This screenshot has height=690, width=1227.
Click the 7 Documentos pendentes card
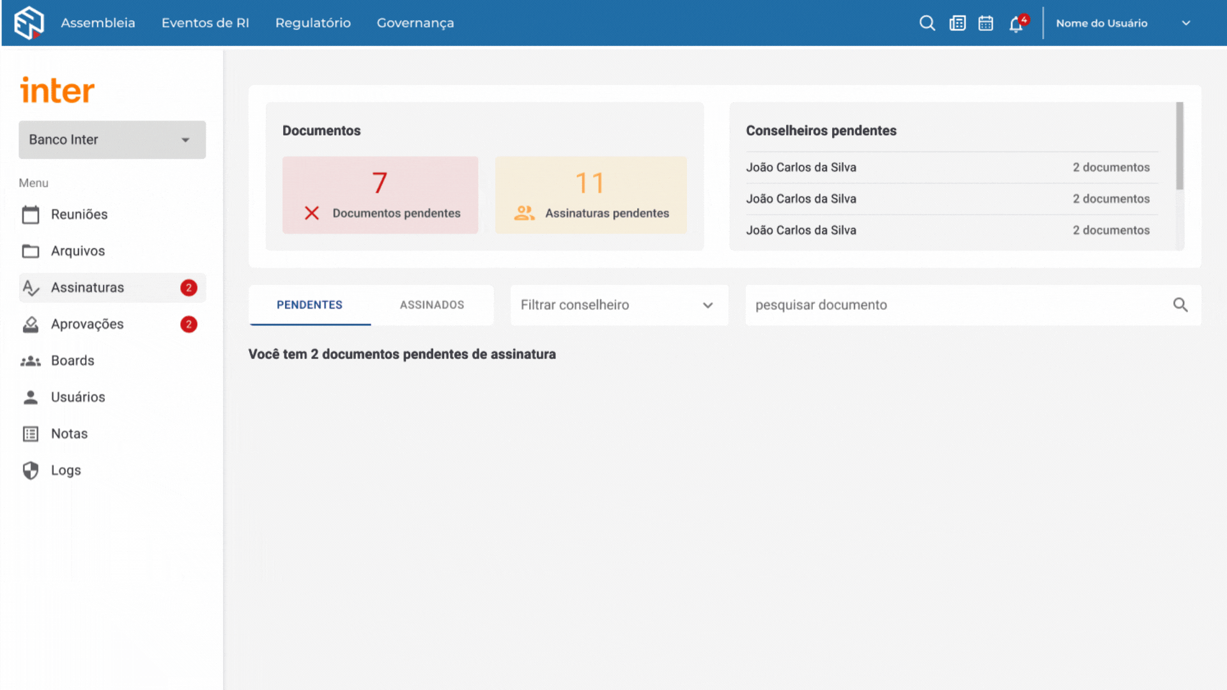pos(380,195)
